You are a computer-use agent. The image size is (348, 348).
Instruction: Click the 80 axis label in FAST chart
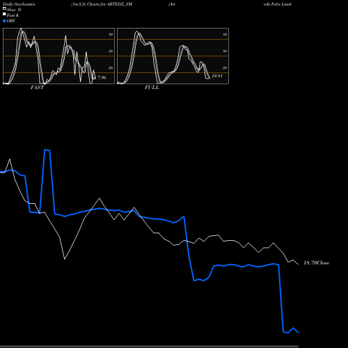(x=111, y=34)
